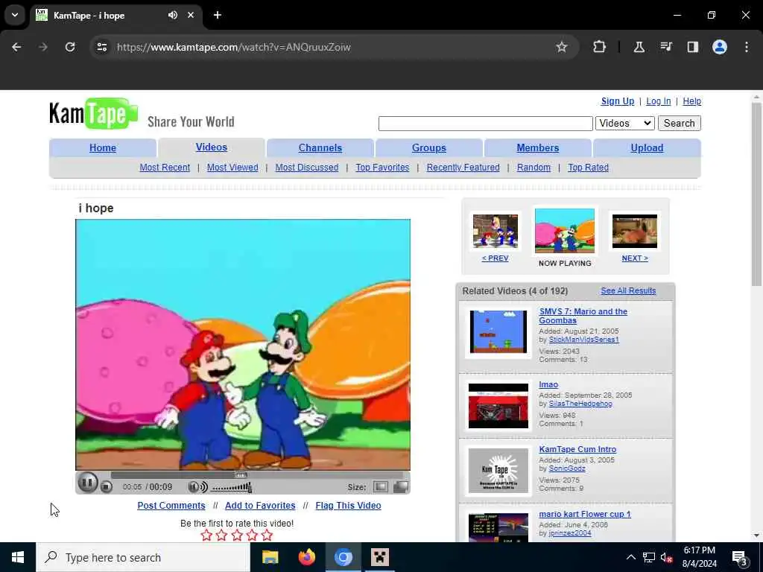This screenshot has width=763, height=572.
Task: Close the KamTape tab
Action: pos(191,15)
